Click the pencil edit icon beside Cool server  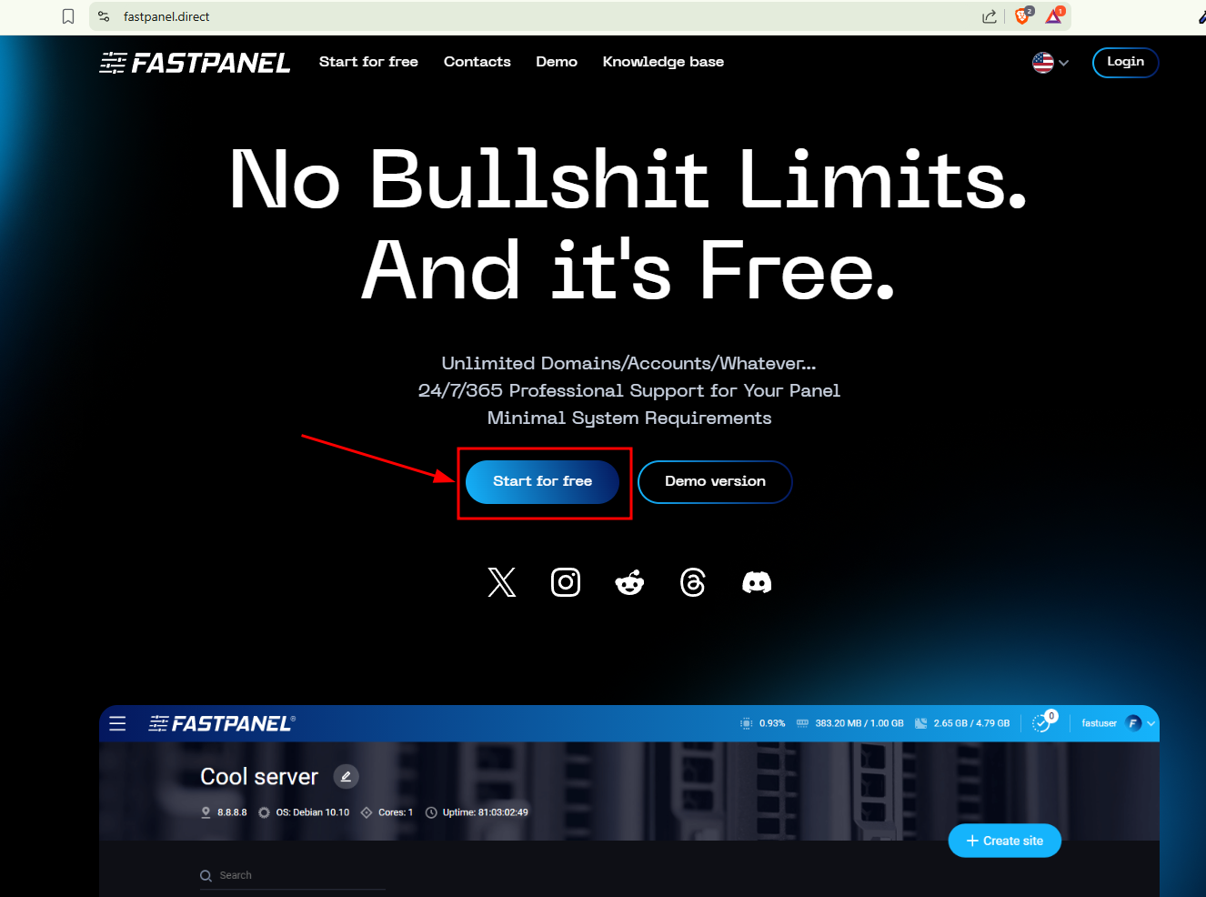pos(347,777)
